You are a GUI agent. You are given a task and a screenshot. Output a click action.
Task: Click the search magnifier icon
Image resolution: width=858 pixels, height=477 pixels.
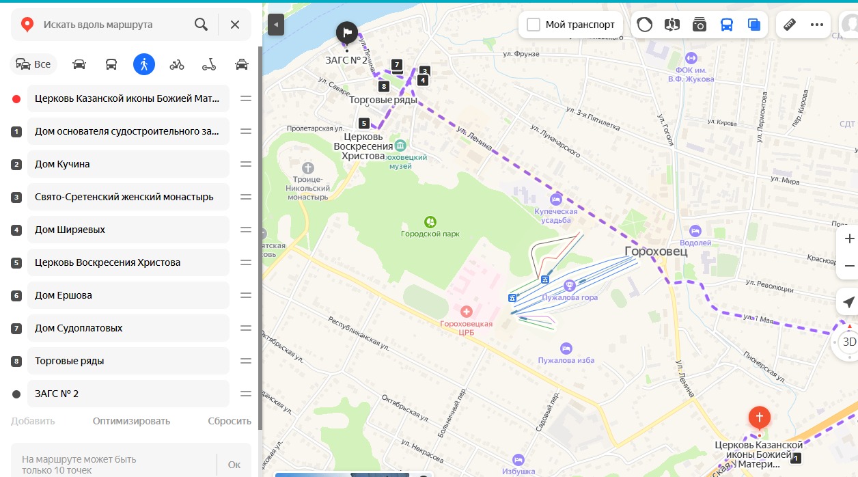[x=201, y=25]
